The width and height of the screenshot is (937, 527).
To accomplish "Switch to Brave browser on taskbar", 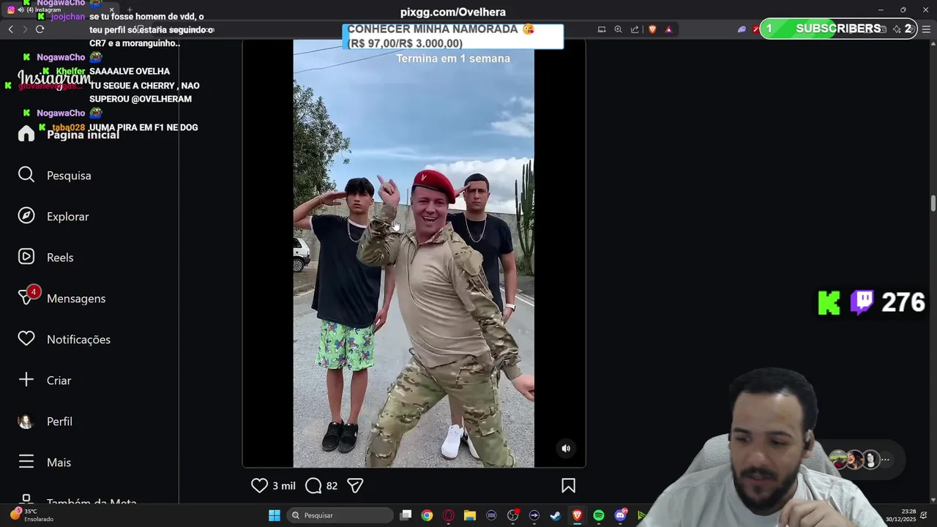I will point(577,515).
